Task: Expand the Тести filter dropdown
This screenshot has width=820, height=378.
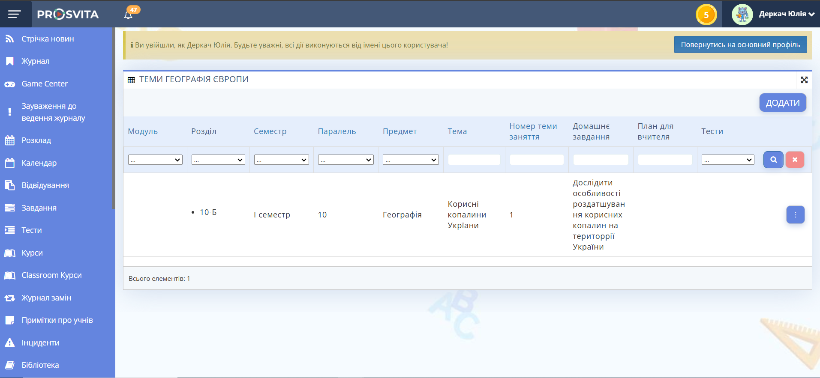Action: 727,160
